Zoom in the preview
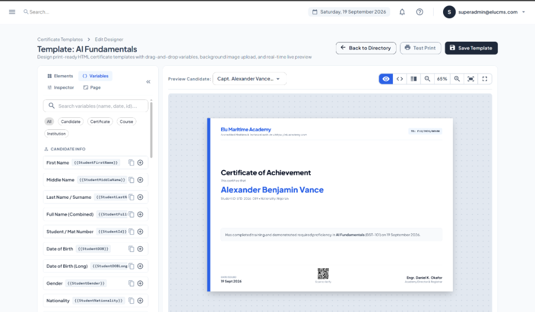 [x=457, y=79]
